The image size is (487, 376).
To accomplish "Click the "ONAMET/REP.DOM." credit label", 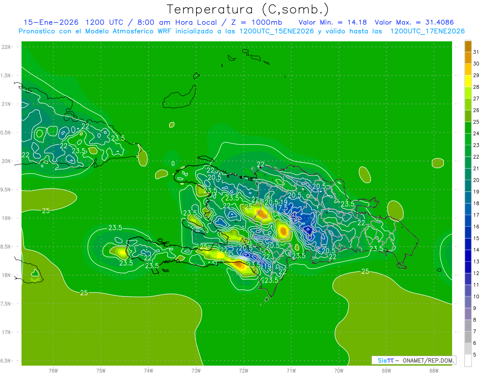I will pos(428,360).
